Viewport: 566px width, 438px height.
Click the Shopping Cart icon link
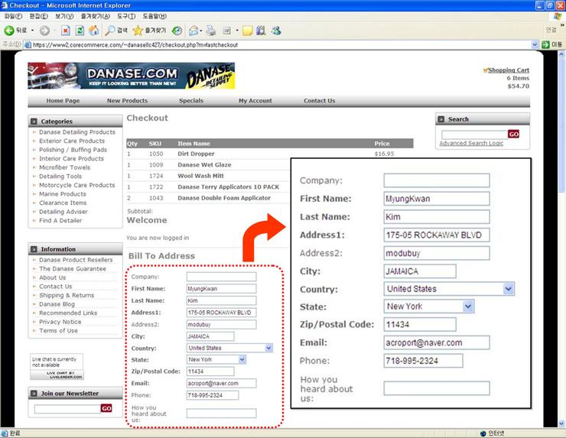(x=486, y=70)
